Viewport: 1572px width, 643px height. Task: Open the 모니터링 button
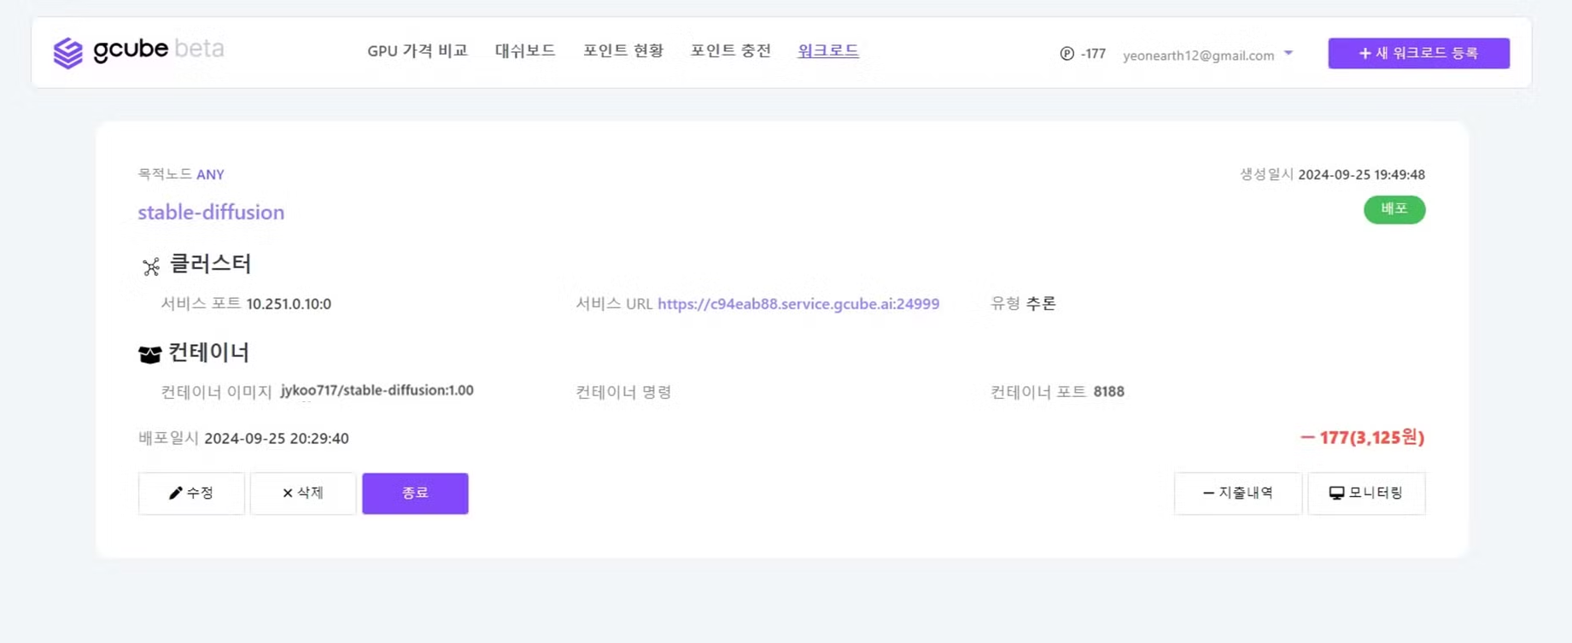[1366, 493]
